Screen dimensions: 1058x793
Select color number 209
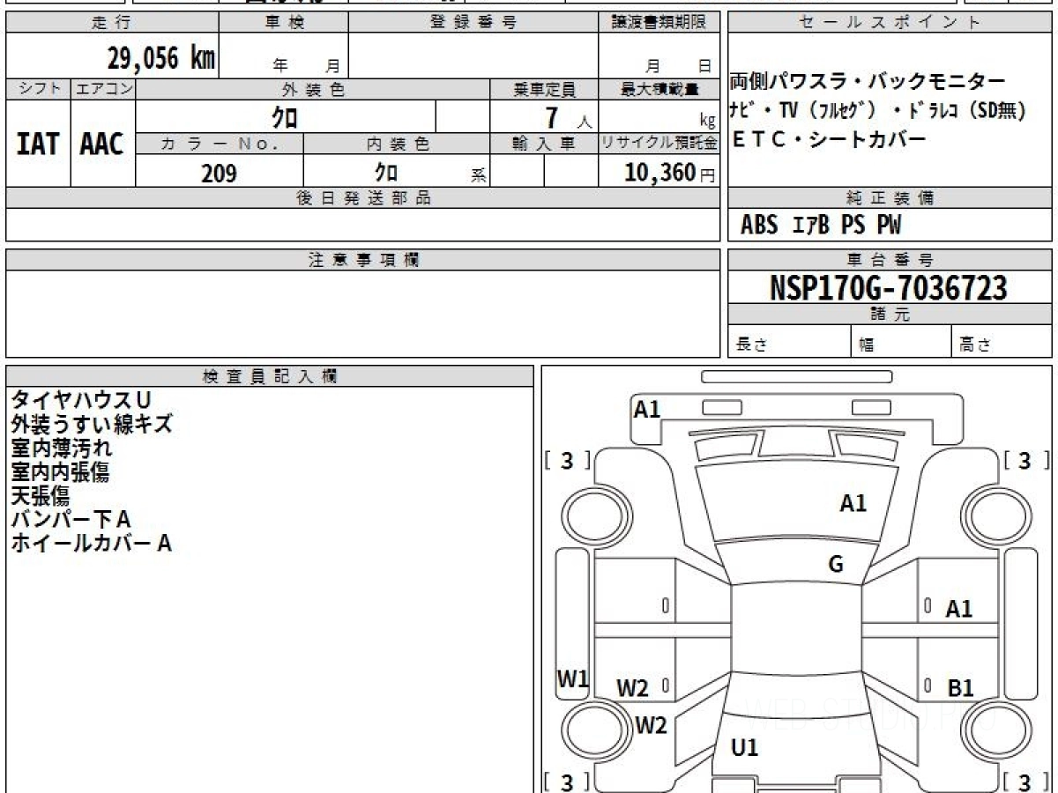click(219, 173)
